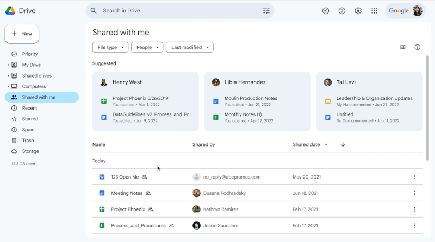Open more actions for 123 Open Me

pos(414,177)
